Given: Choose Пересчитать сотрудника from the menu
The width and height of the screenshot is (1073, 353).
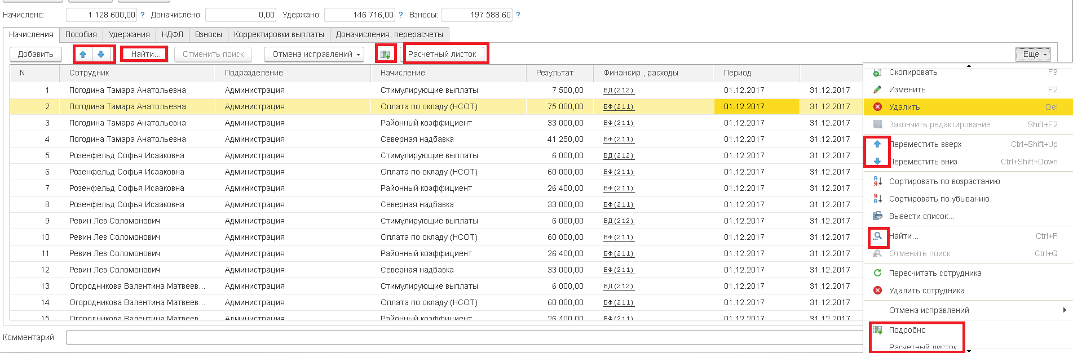Looking at the screenshot, I should coord(968,273).
